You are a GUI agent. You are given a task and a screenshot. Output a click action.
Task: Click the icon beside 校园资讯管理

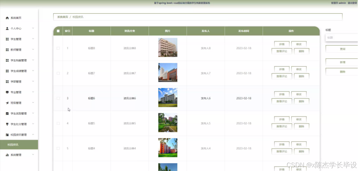click(7, 135)
